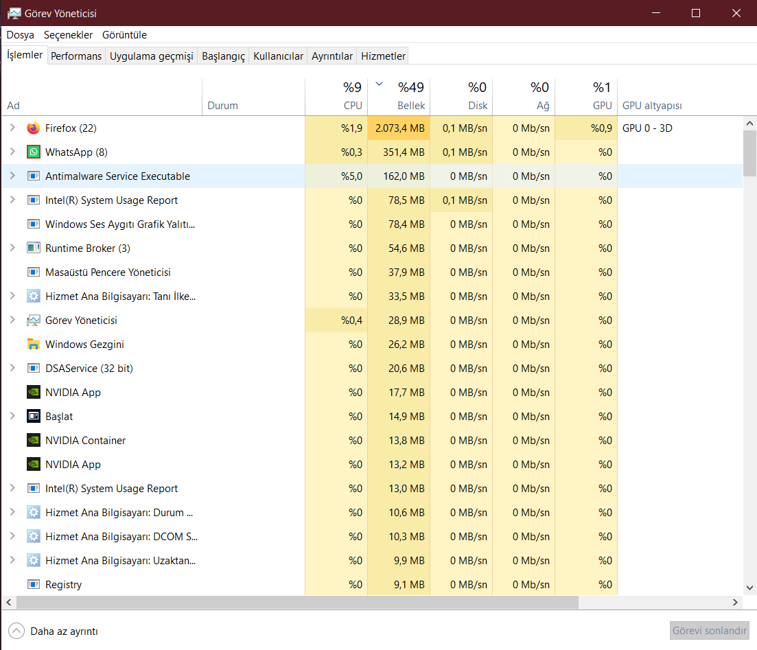
Task: Click the Görevi sonlandır button
Action: [x=709, y=631]
